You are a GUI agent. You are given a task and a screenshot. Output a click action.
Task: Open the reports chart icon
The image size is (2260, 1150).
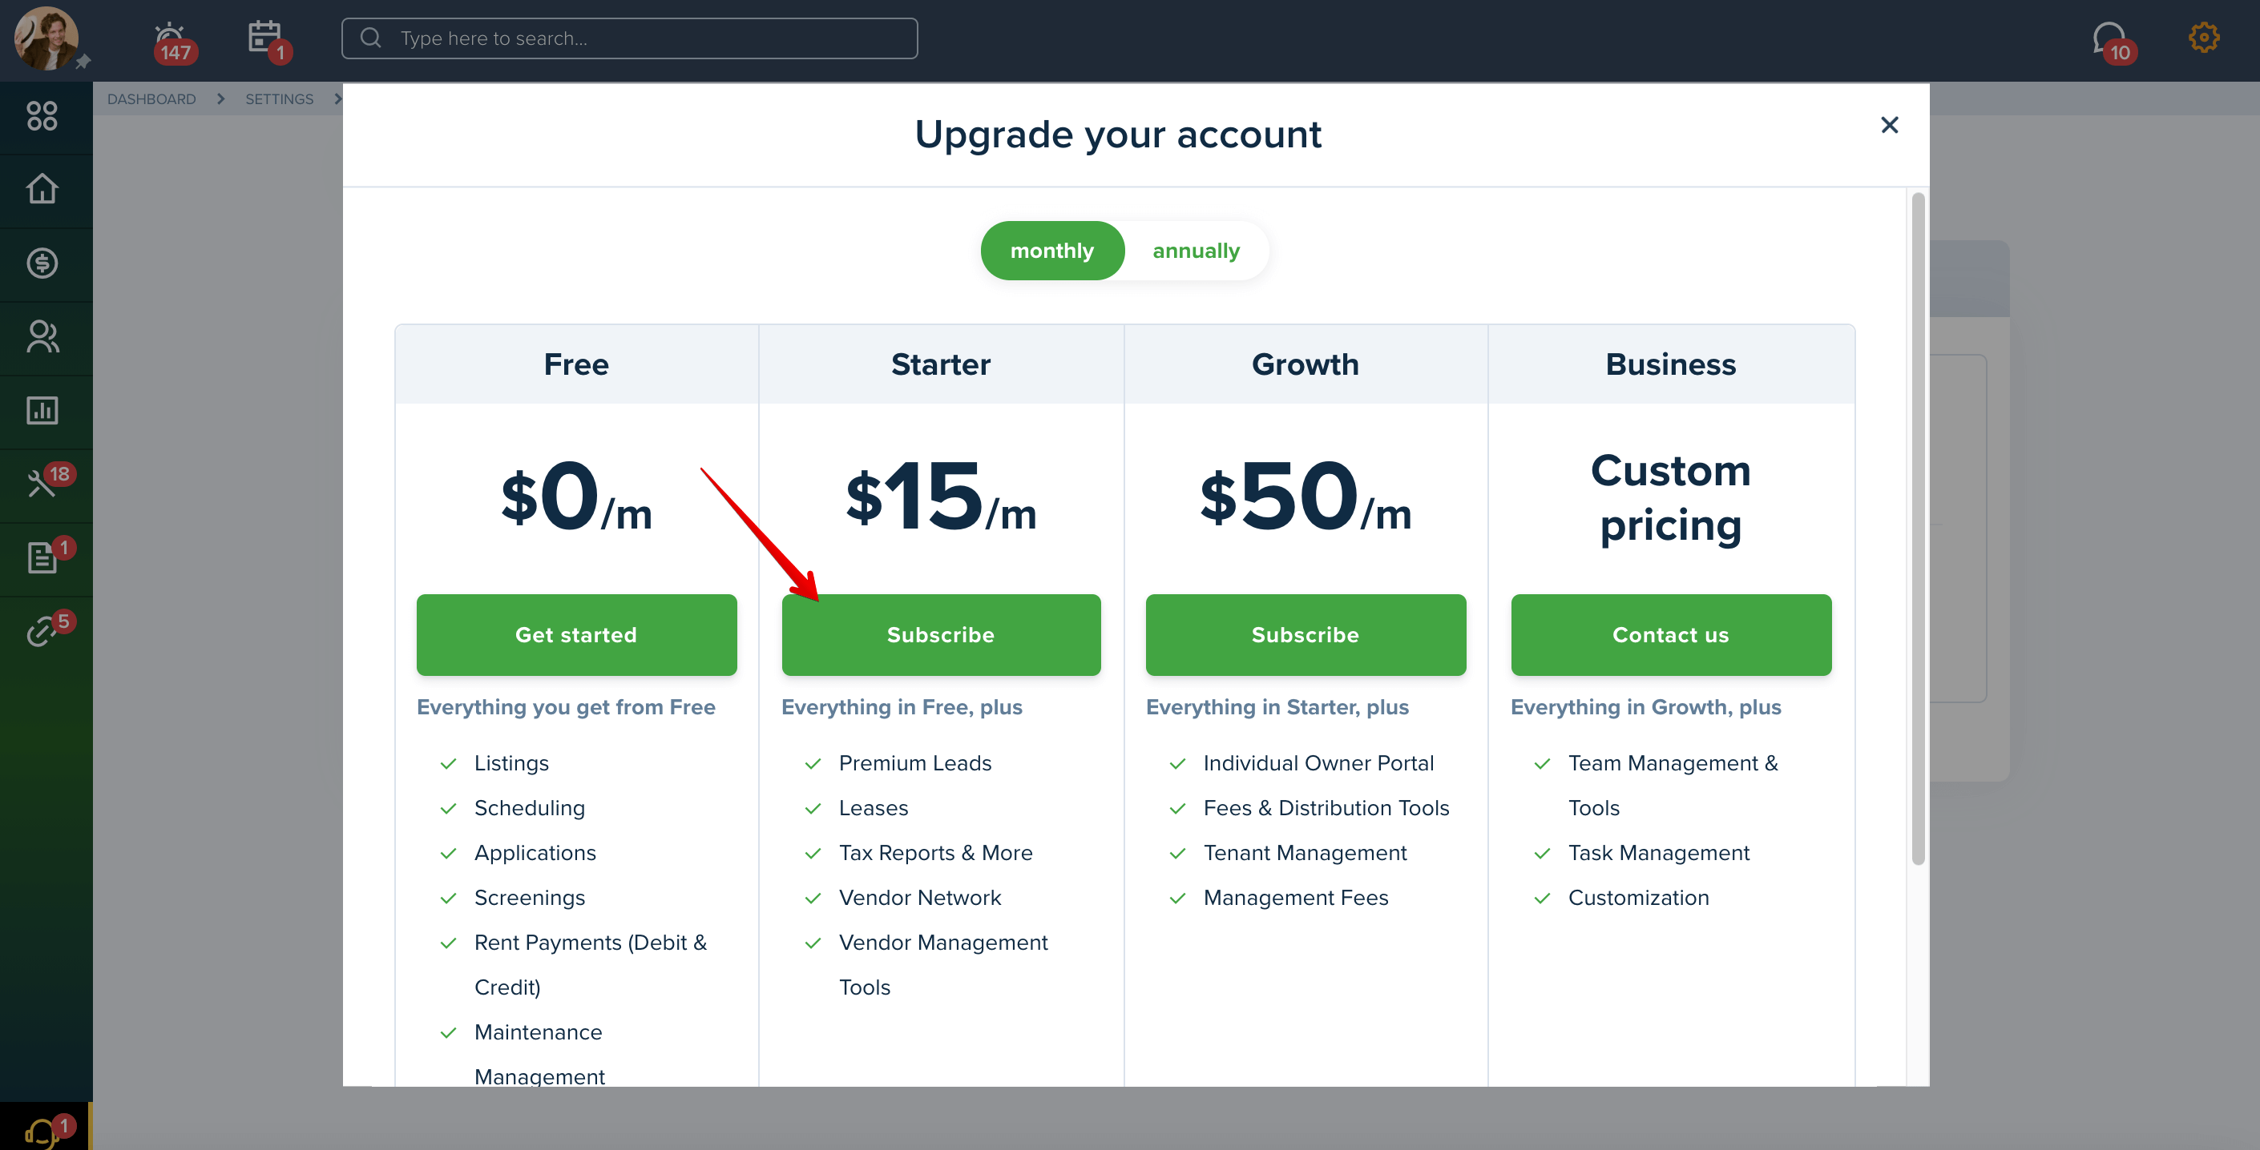(x=42, y=410)
